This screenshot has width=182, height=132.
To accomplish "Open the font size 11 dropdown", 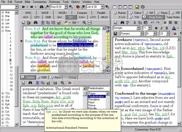I will (x=150, y=28).
